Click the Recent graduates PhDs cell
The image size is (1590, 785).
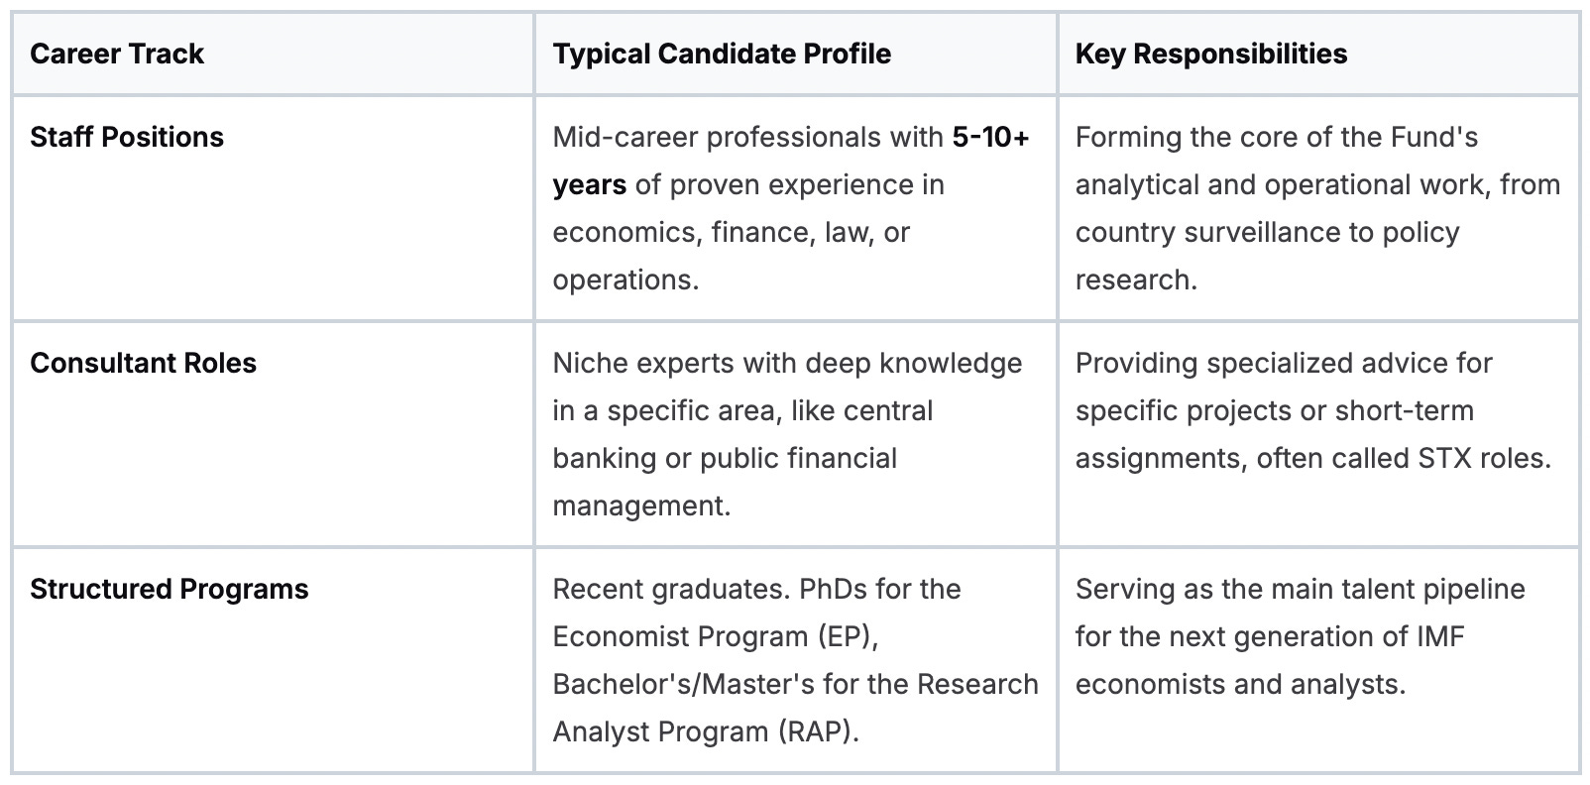(795, 660)
